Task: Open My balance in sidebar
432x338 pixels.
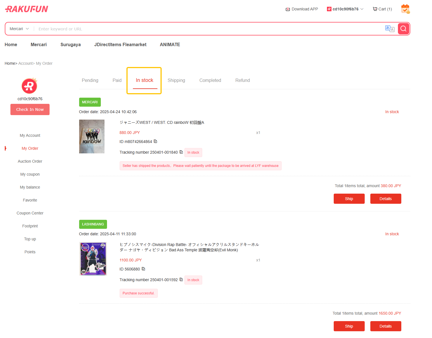Action: tap(30, 187)
